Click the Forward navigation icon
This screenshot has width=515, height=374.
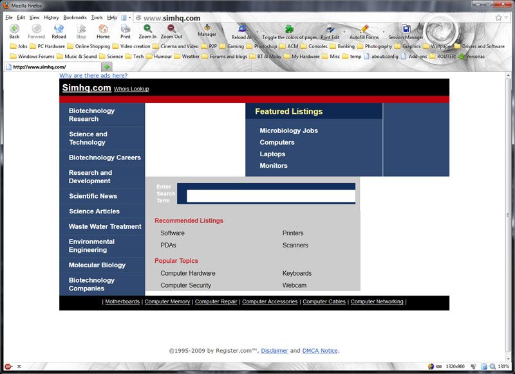[36, 29]
